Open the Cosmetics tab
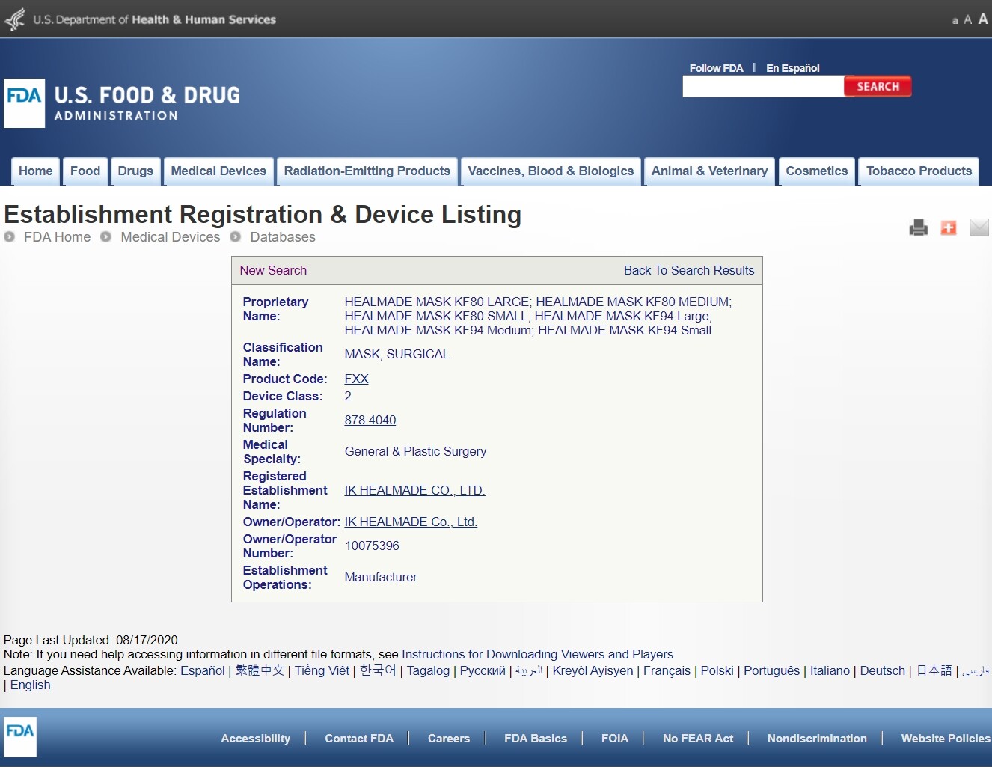 817,171
